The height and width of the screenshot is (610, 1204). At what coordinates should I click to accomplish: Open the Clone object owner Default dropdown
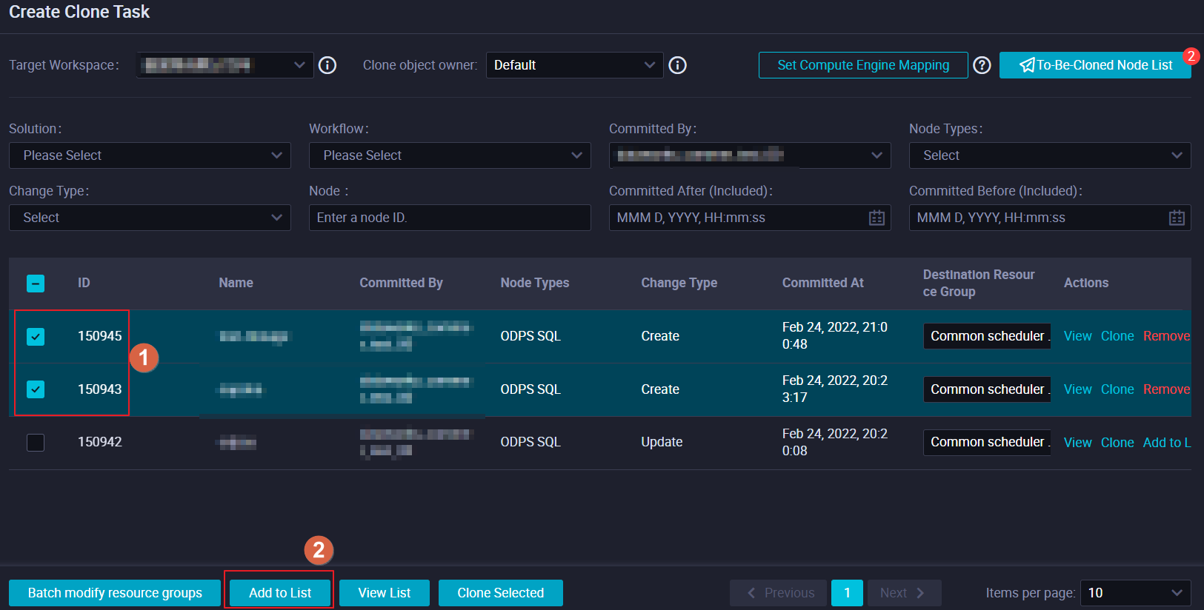pyautogui.click(x=575, y=65)
